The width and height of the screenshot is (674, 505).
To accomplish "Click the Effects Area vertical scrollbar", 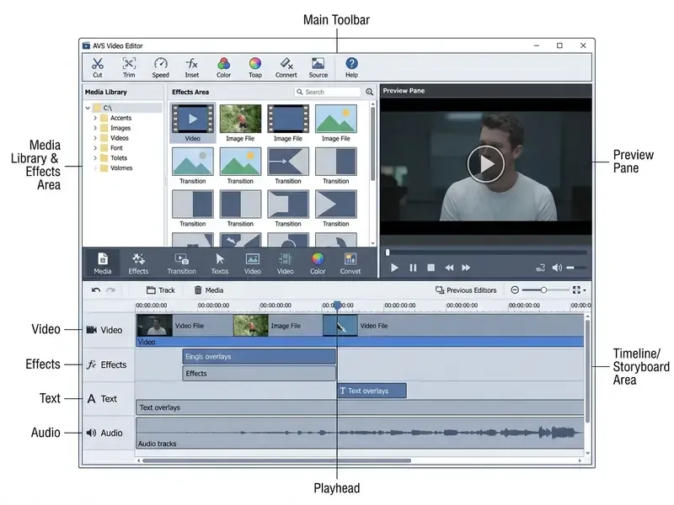I will coord(372,143).
